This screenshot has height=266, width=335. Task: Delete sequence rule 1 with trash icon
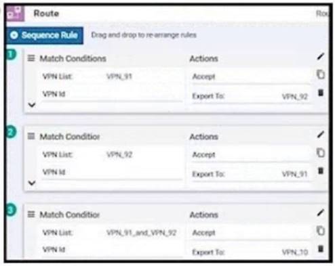point(321,93)
